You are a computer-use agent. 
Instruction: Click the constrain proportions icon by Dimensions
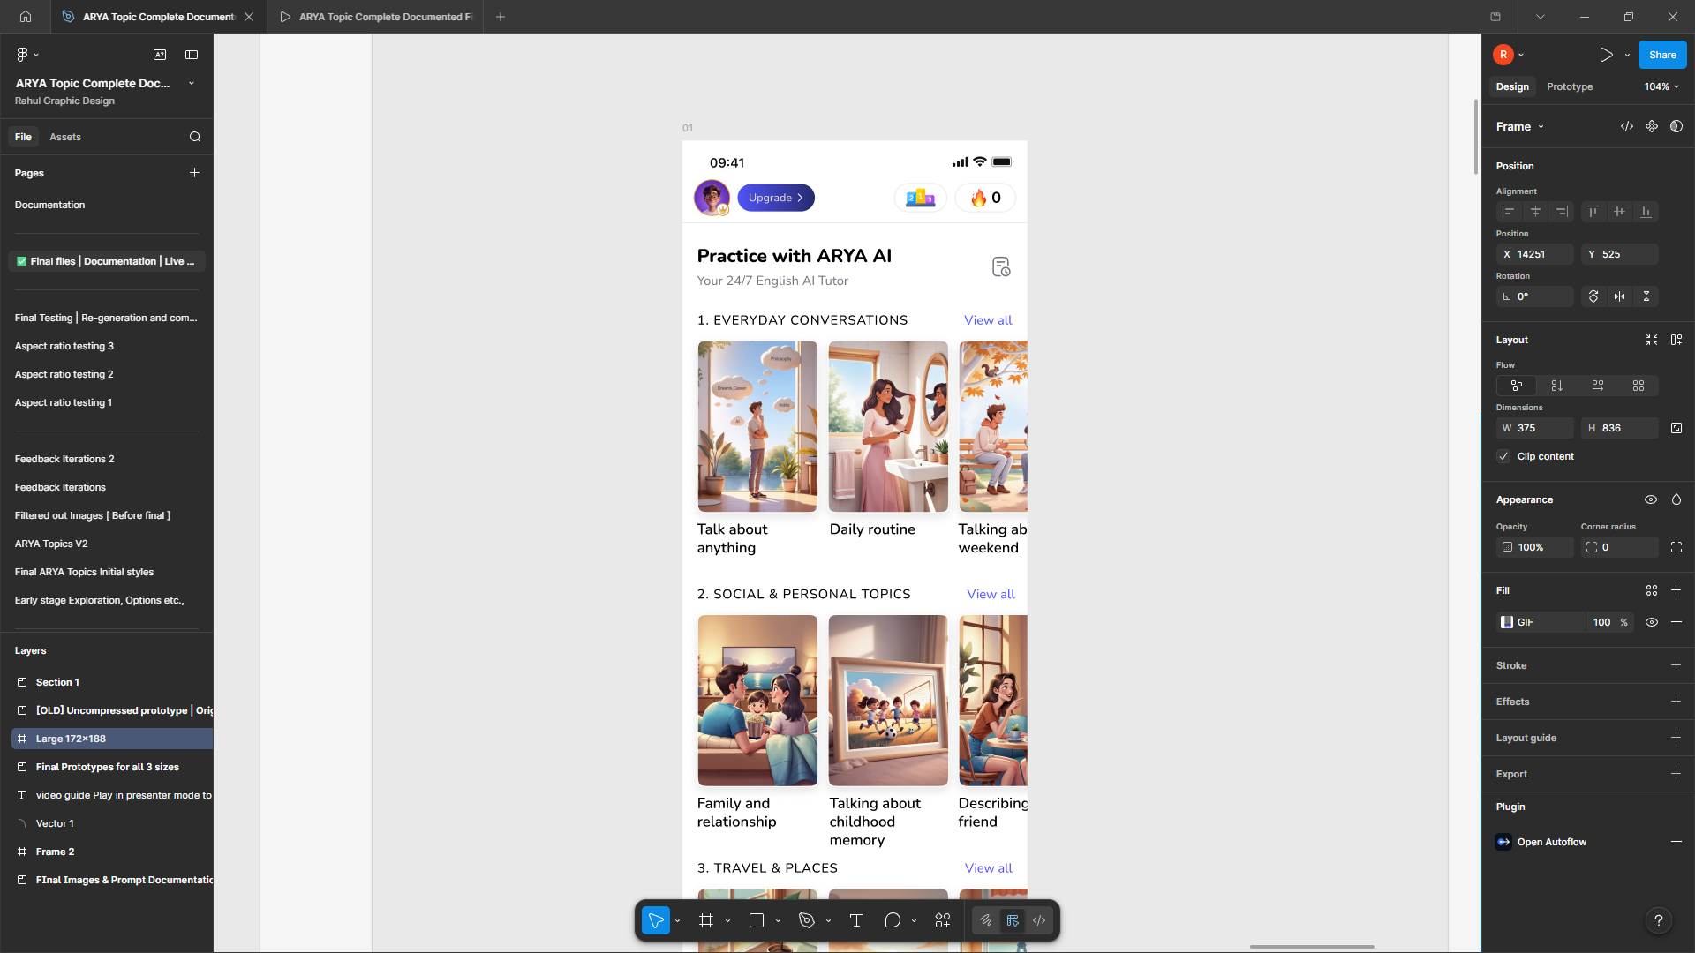click(1676, 428)
